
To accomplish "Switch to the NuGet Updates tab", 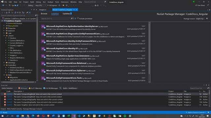I will click(x=67, y=14).
